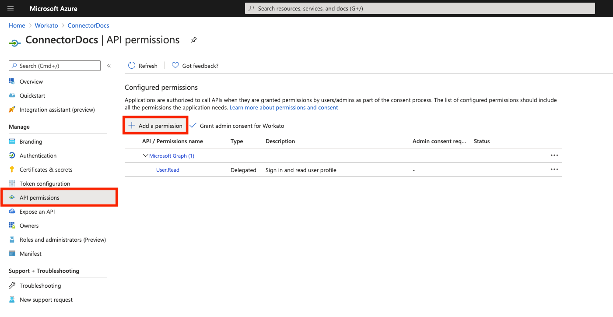Click the Got feedback heart icon
Viewport: 613px width, 317px height.
point(175,66)
